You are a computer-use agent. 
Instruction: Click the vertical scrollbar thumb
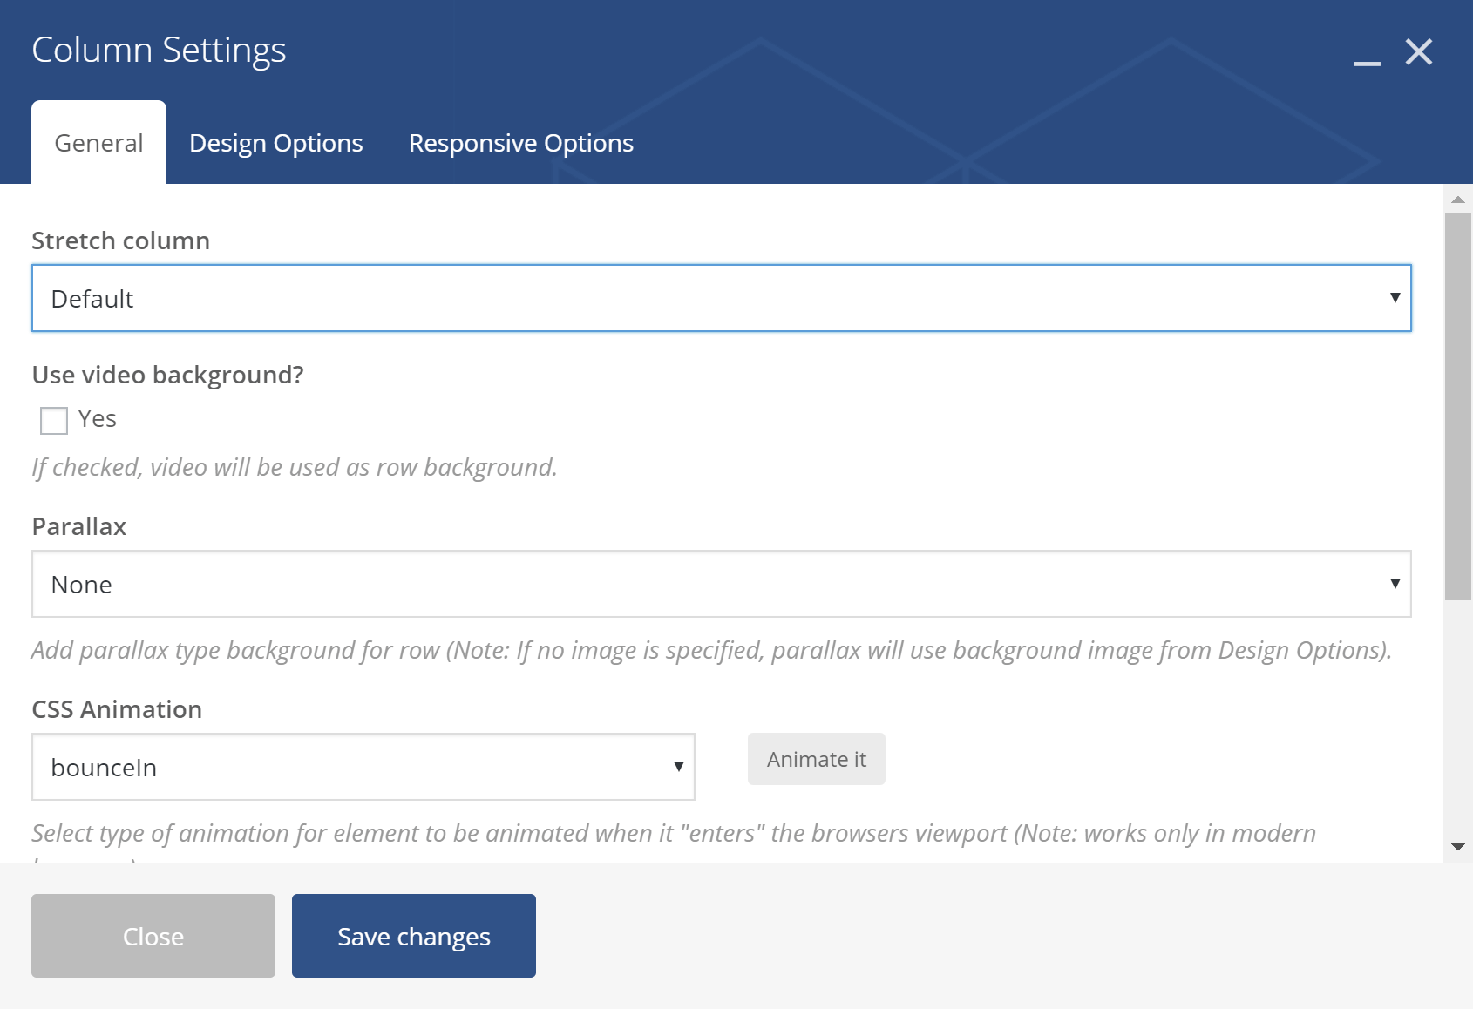point(1457,405)
